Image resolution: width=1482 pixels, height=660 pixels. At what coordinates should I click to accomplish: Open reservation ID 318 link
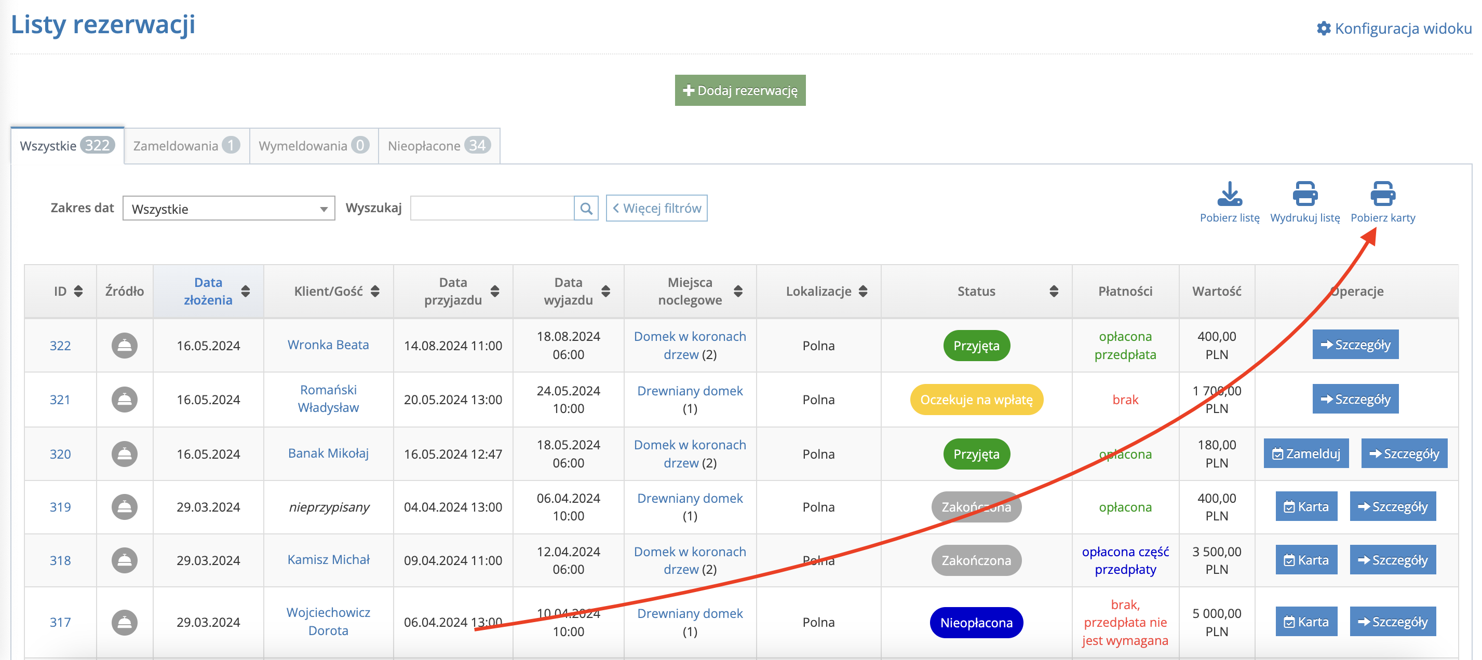[x=60, y=560]
